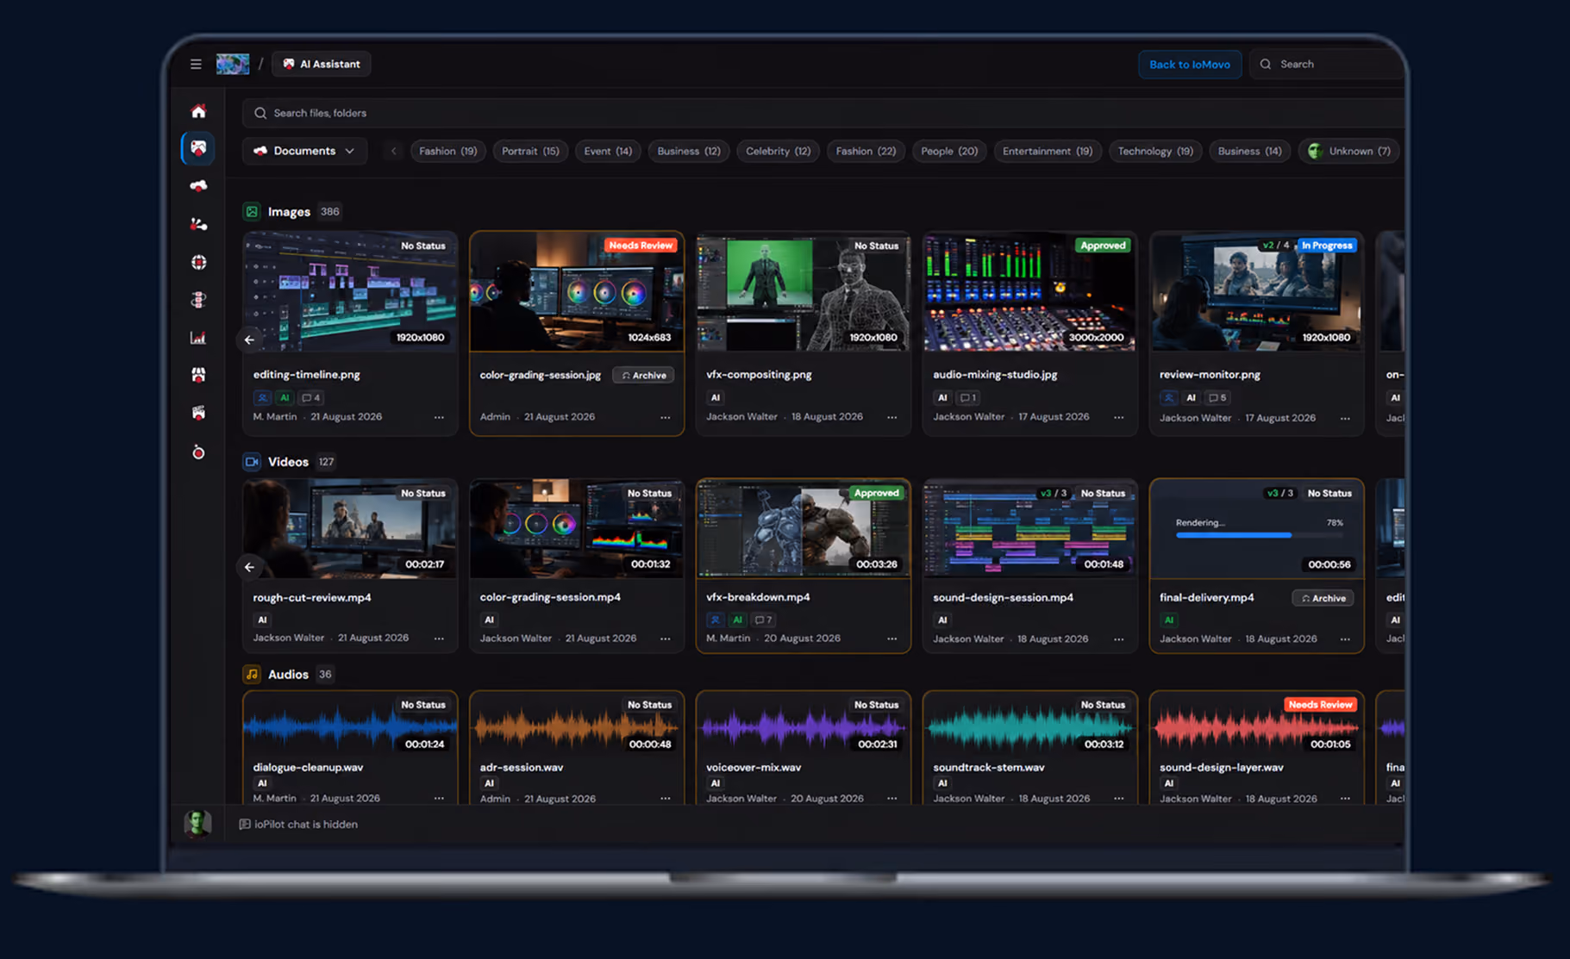Open the share nodes icon in the sidebar
Image resolution: width=1570 pixels, height=959 pixels.
click(x=198, y=224)
